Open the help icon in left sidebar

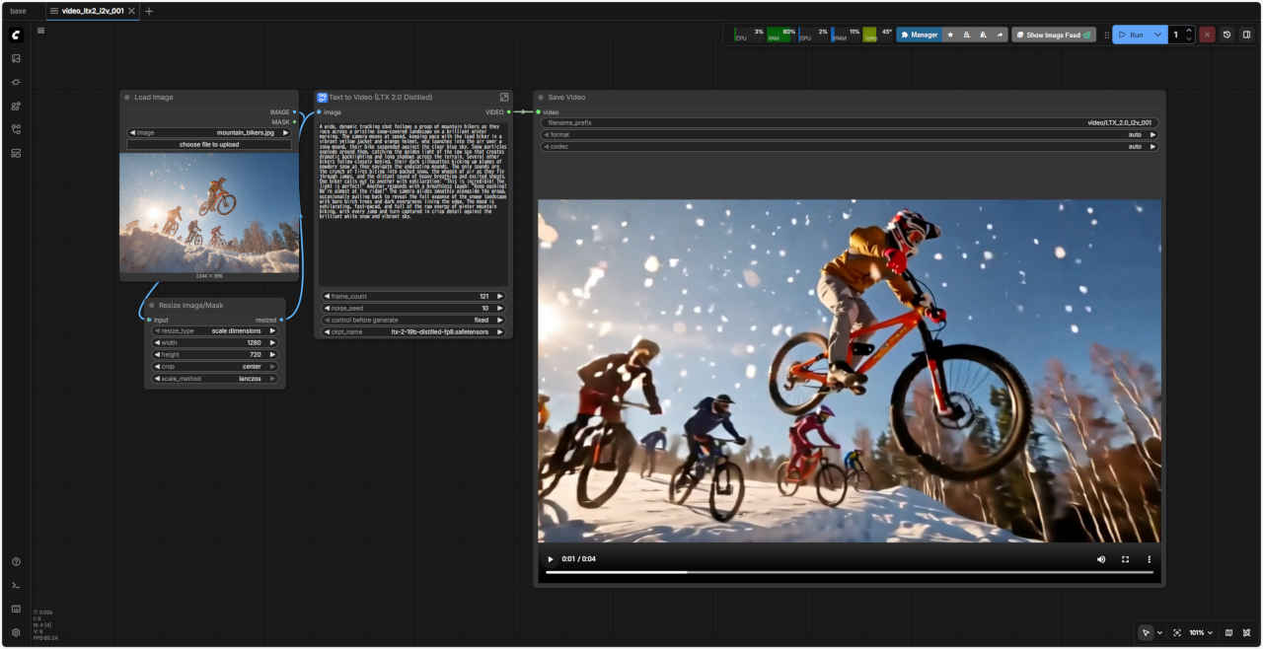16,562
